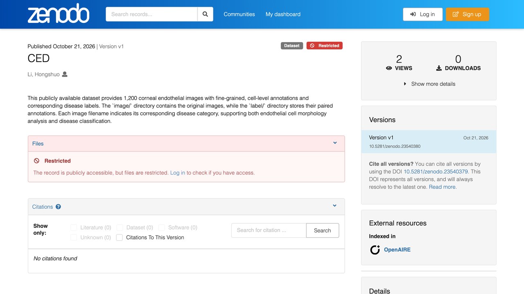Click the magnifier search button
The image size is (524, 294).
pyautogui.click(x=205, y=14)
